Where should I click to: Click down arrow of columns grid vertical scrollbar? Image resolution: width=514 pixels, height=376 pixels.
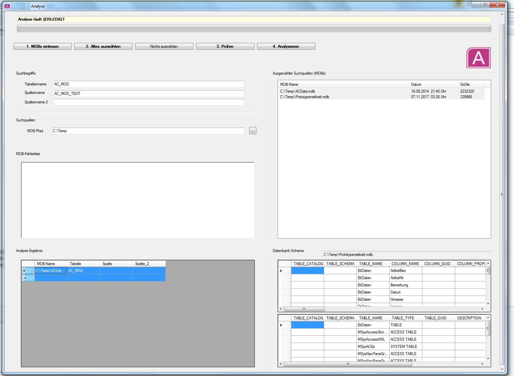coord(488,303)
